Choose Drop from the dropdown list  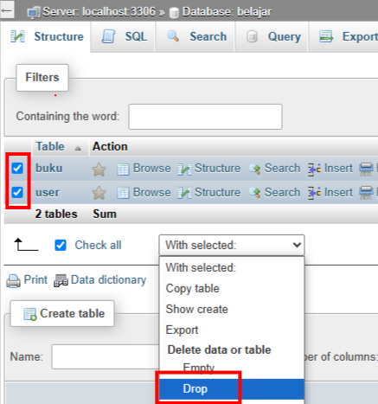tap(232, 389)
